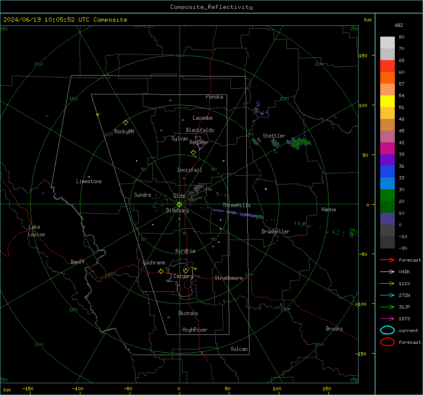Click the Composite_Reflectivity title
The height and width of the screenshot is (395, 423).
coord(211,7)
